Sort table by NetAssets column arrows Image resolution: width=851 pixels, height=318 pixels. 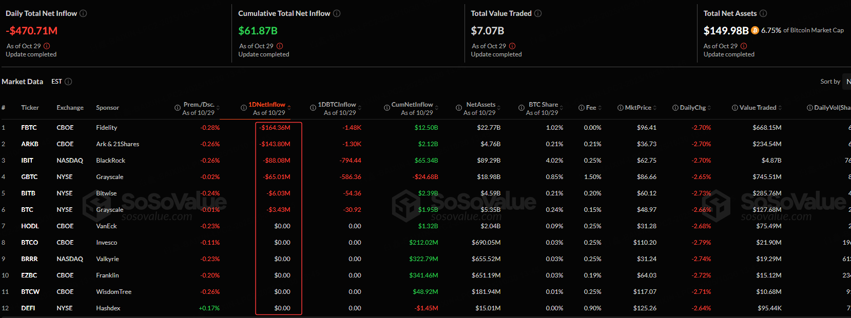pos(499,108)
